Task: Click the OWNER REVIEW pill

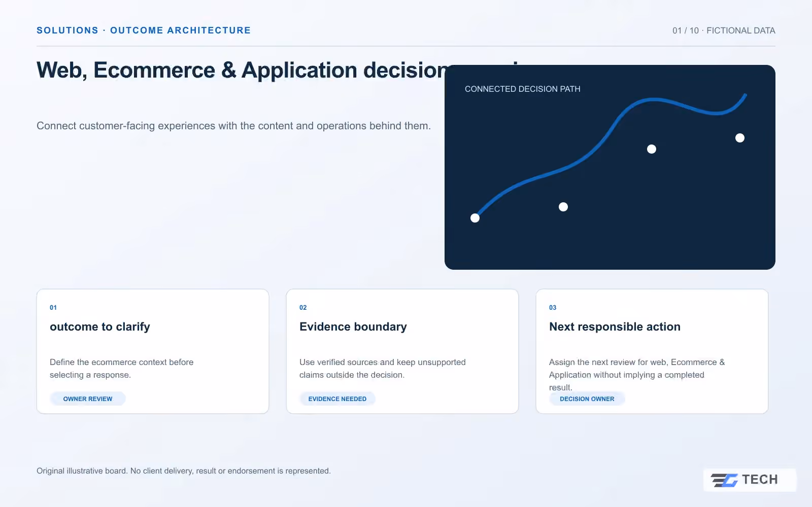Action: point(88,399)
